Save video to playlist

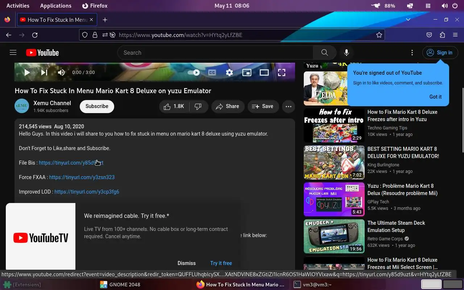tap(263, 106)
